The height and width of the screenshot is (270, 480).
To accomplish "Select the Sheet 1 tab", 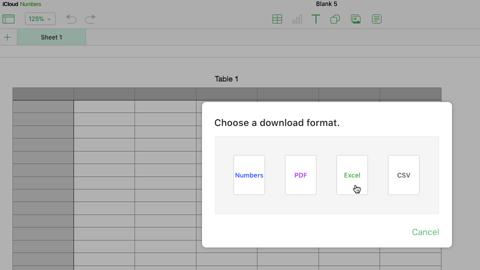I will click(51, 37).
